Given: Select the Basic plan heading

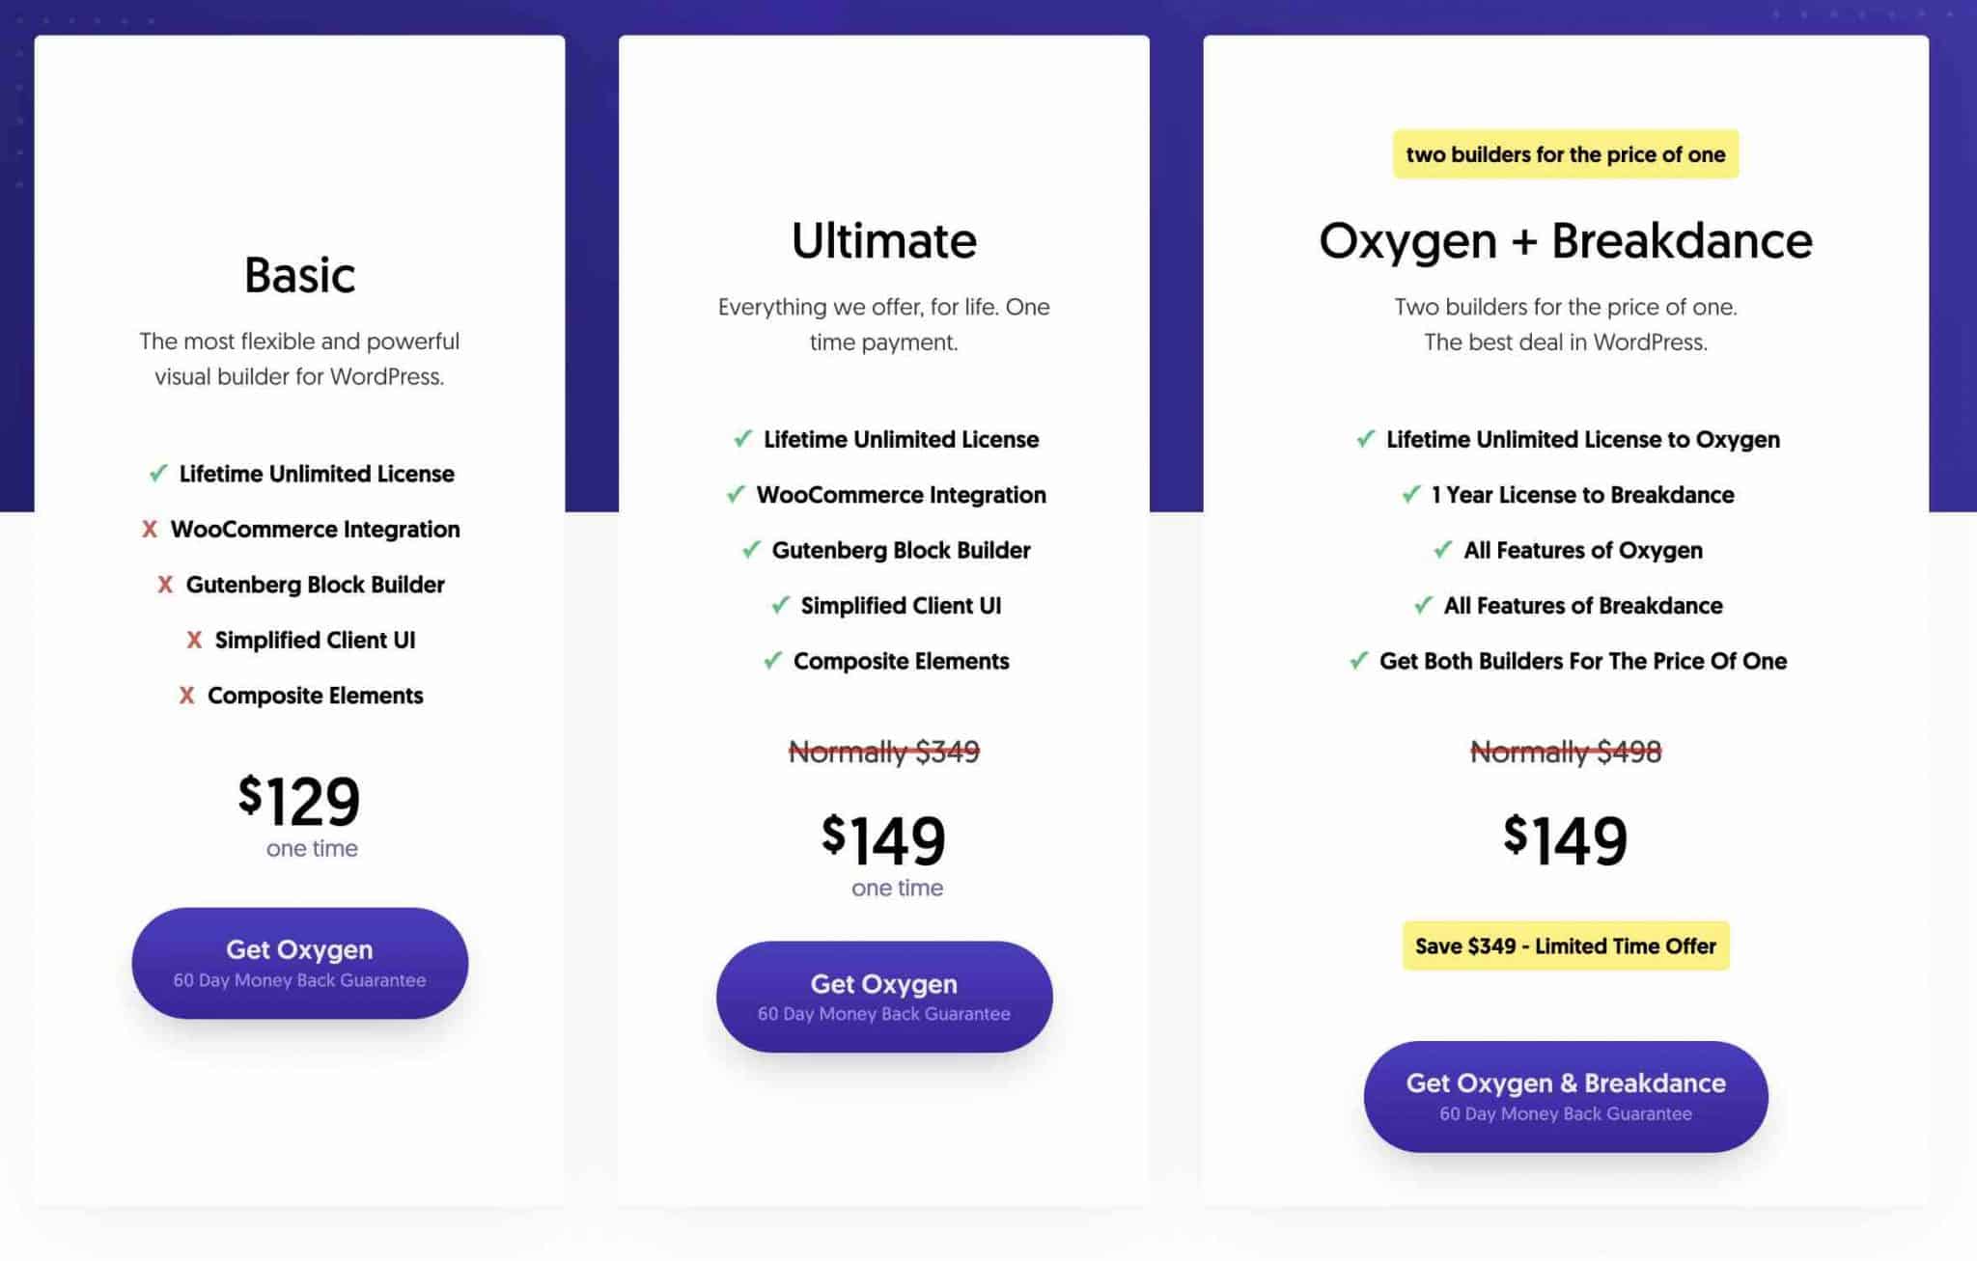Looking at the screenshot, I should pos(299,274).
